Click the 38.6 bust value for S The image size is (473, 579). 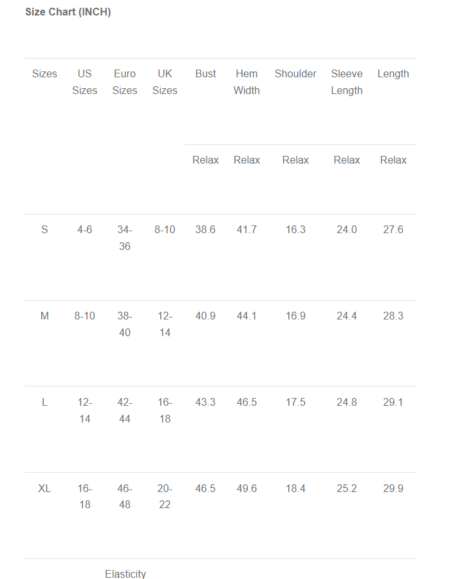click(x=205, y=229)
